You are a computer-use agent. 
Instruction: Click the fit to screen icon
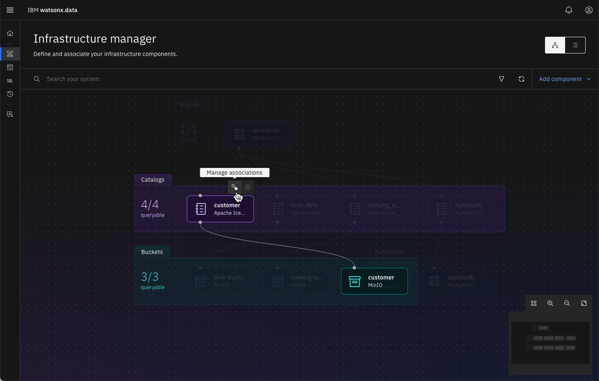584,303
